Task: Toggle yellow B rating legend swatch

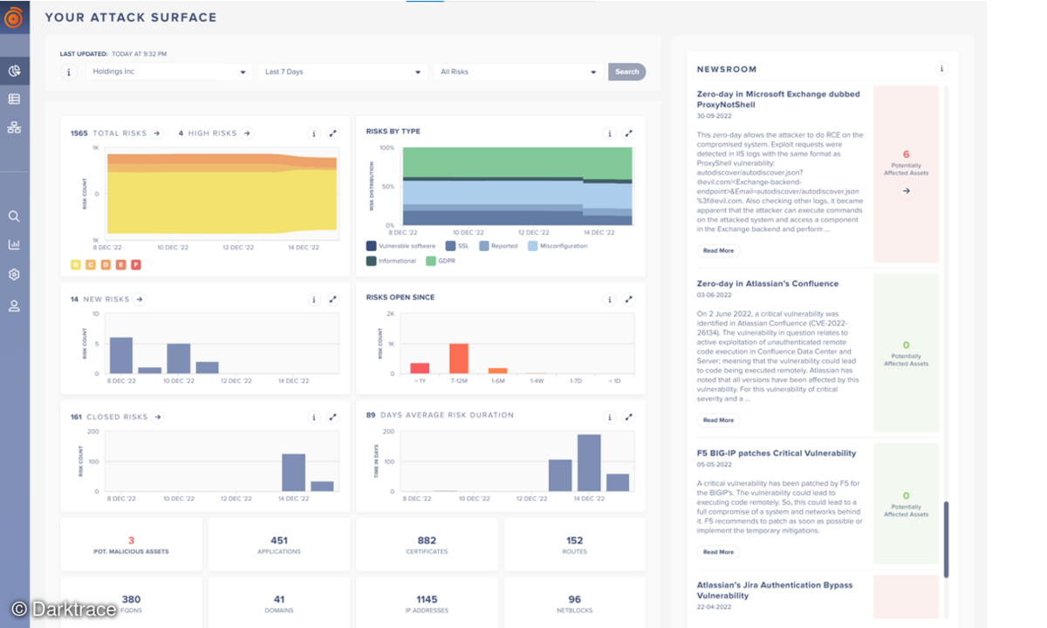Action: [76, 264]
